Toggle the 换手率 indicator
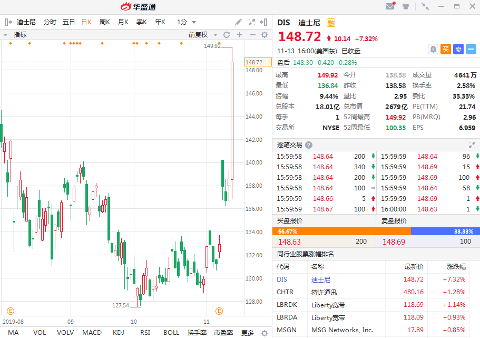The image size is (480, 338). tap(197, 333)
